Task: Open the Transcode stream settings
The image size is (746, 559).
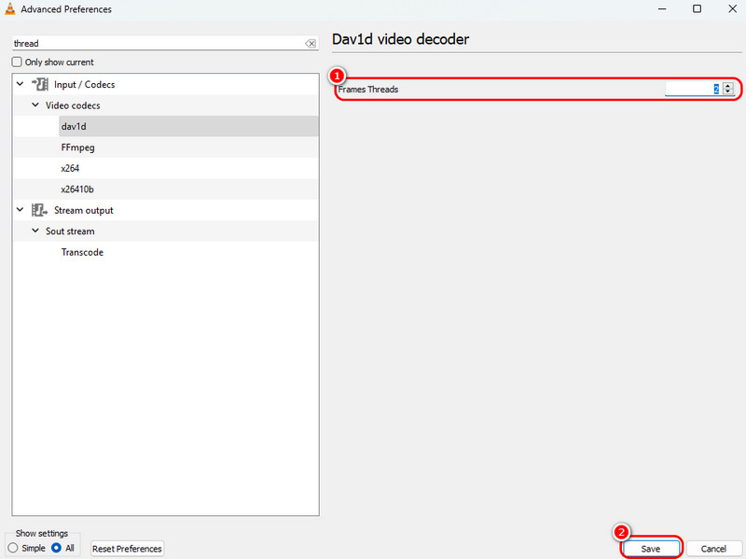Action: point(82,253)
